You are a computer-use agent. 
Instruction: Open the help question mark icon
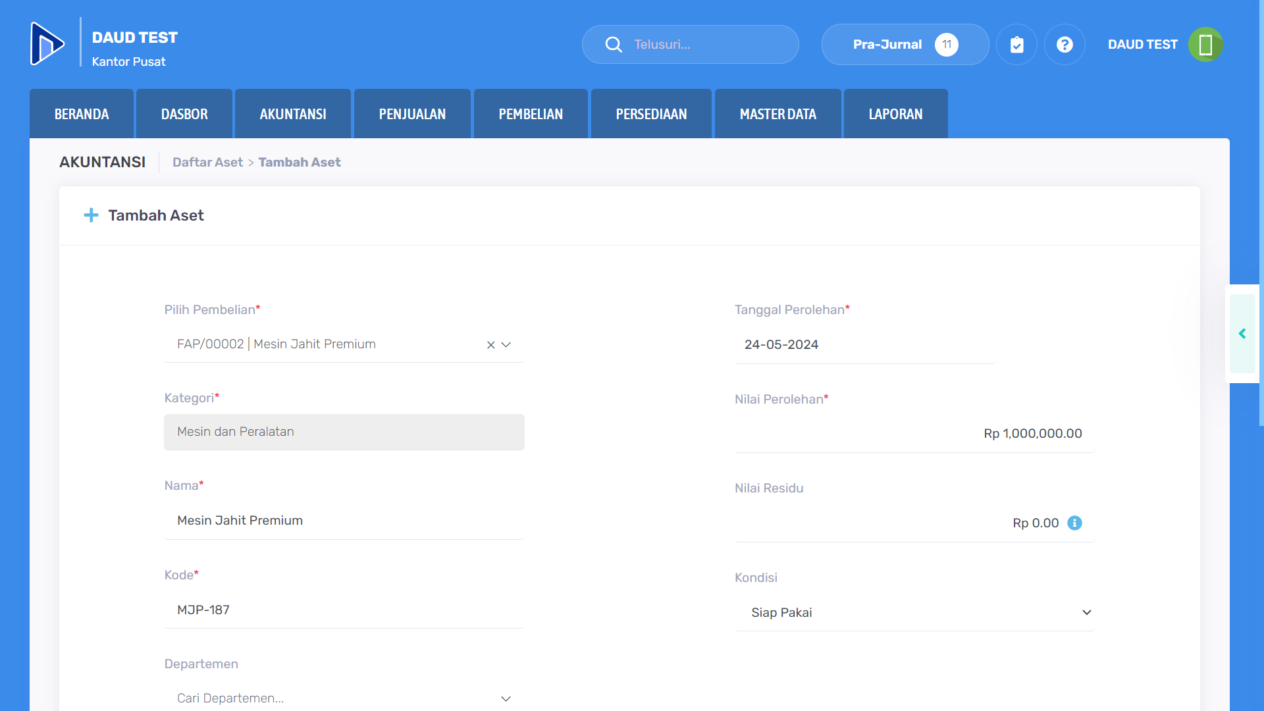(1065, 44)
